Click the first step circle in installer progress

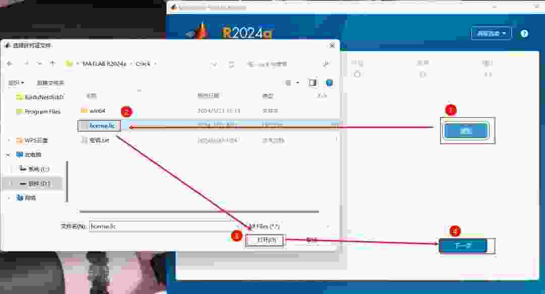(357, 74)
